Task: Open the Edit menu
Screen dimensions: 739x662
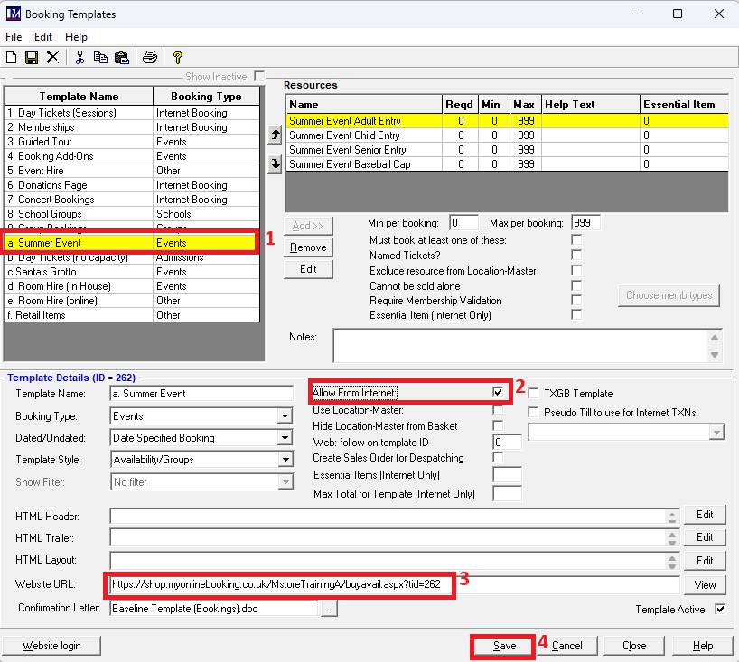Action: 43,37
